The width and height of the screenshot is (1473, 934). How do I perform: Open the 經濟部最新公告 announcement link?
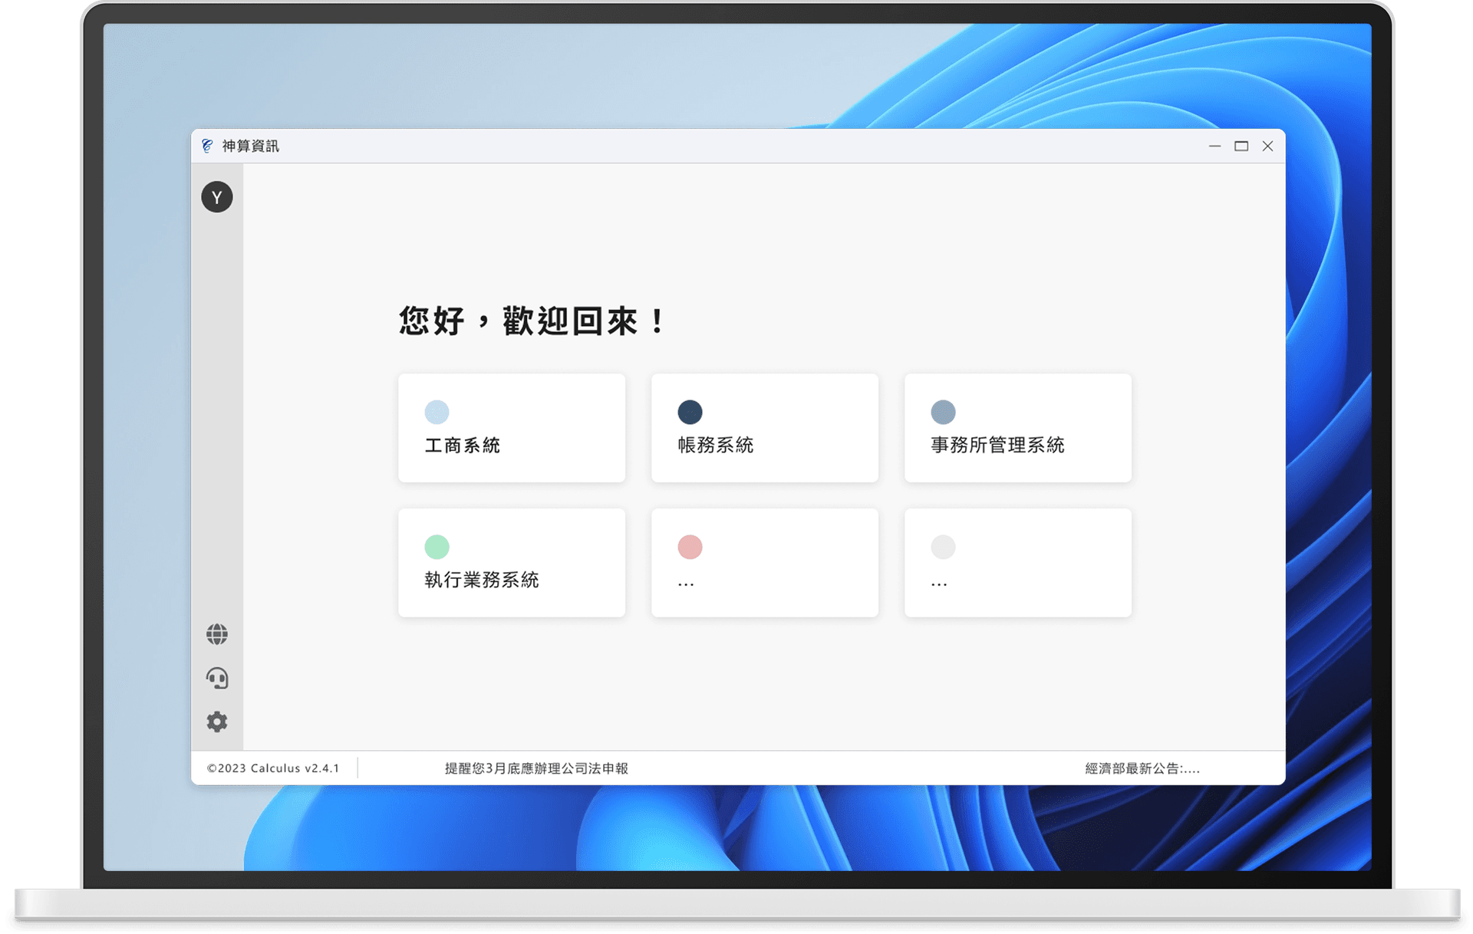coord(1142,768)
